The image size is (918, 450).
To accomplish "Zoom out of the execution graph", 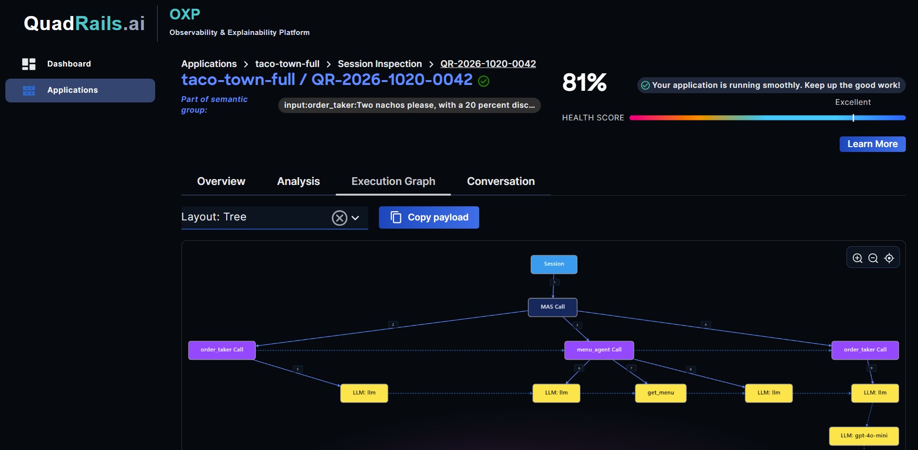I will click(873, 258).
